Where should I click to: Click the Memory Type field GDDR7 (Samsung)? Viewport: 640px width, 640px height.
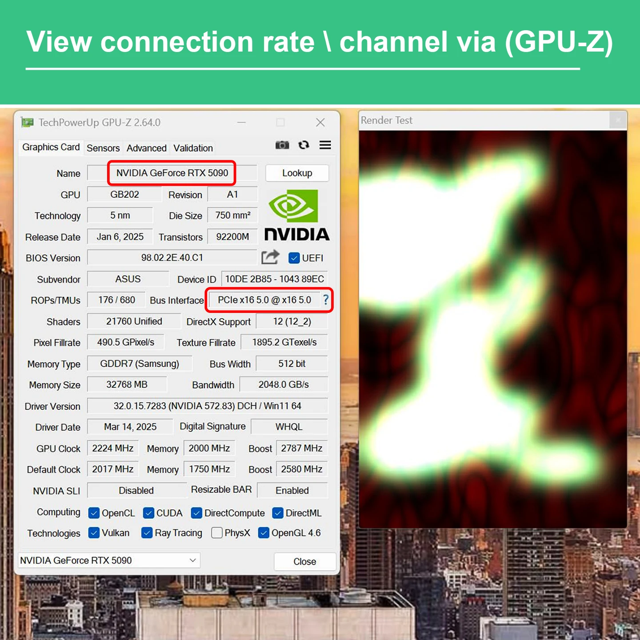coord(140,363)
